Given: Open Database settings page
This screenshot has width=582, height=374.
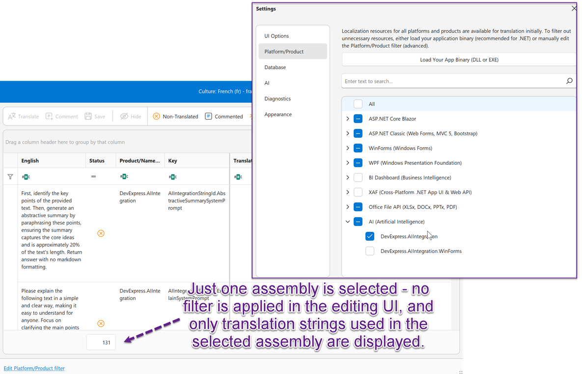Looking at the screenshot, I should point(293,67).
